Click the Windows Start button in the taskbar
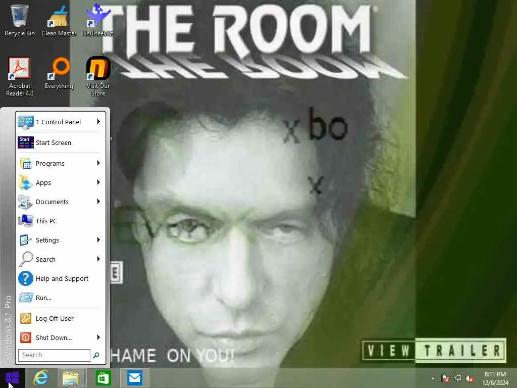517x388 pixels. (12, 378)
